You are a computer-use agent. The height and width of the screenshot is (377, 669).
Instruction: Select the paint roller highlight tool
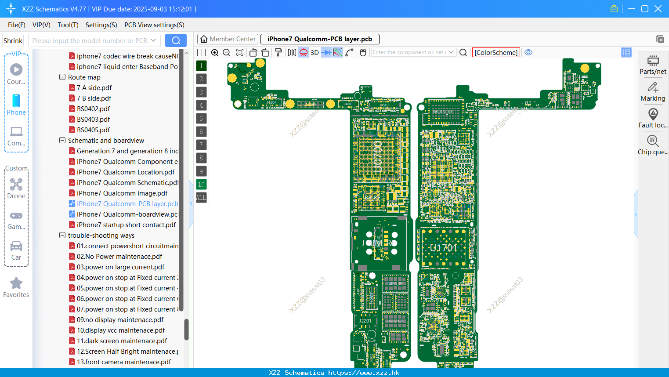click(278, 52)
